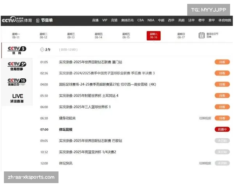This screenshot has width=234, height=187.
Task: Click program title 体坛快讯
Action: 66,163
